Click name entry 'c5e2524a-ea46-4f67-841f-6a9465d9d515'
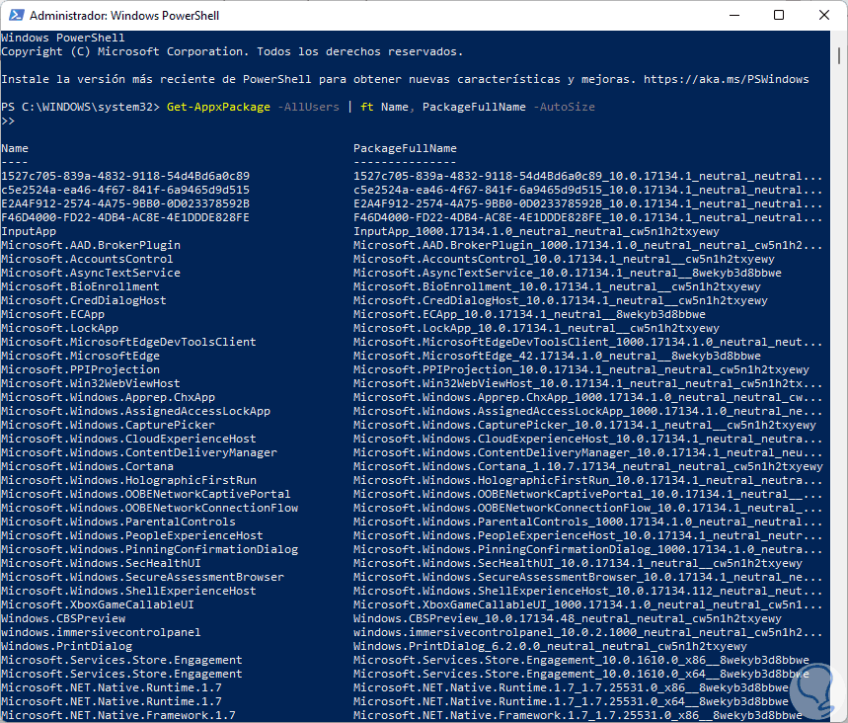Viewport: 848px width, 723px height. pos(125,190)
